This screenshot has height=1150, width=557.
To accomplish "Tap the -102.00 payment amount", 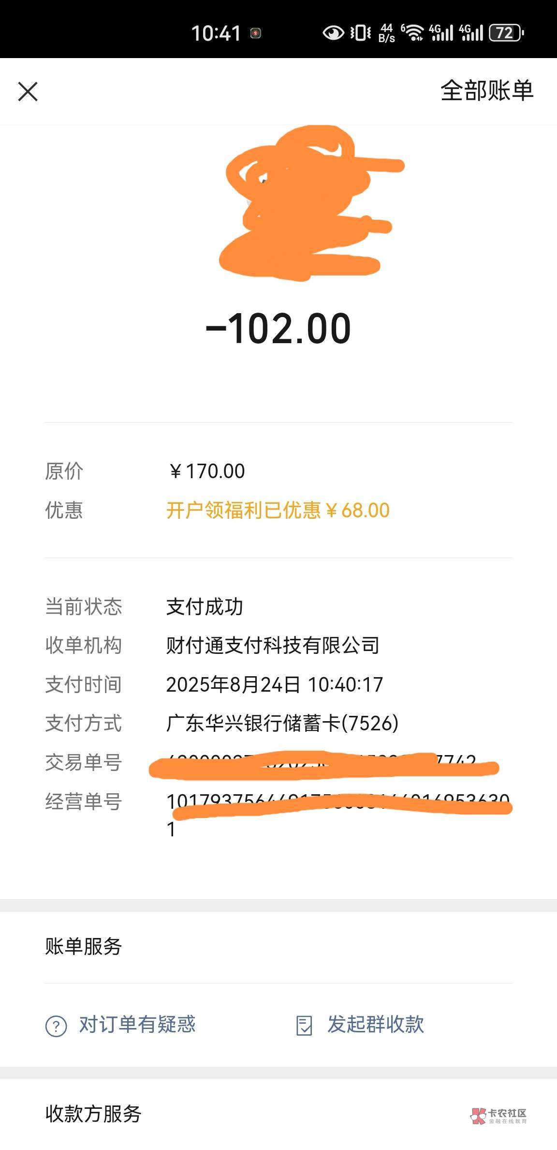I will pyautogui.click(x=278, y=329).
